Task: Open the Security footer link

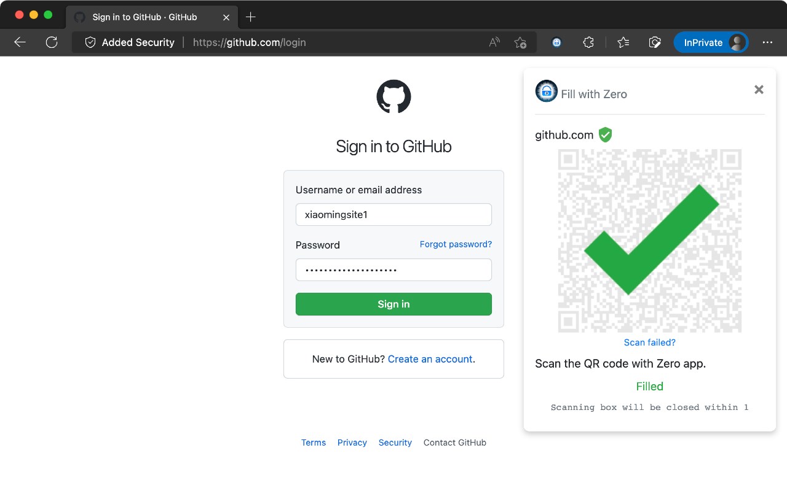Action: [395, 443]
